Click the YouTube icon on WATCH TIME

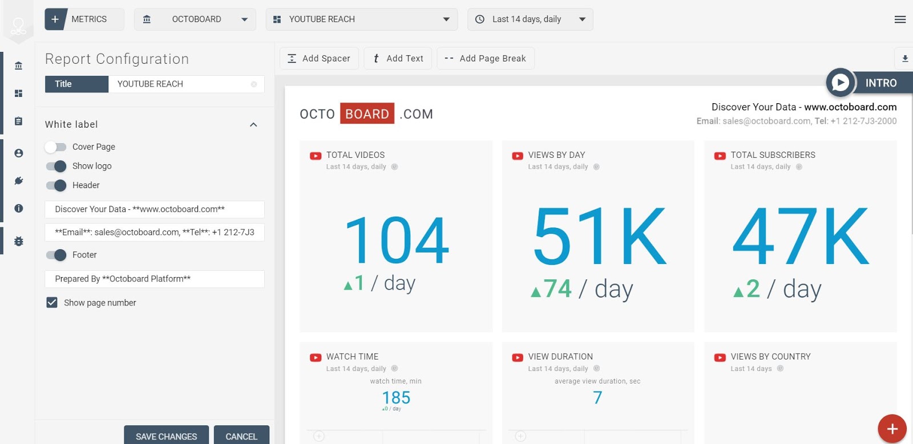click(x=316, y=357)
